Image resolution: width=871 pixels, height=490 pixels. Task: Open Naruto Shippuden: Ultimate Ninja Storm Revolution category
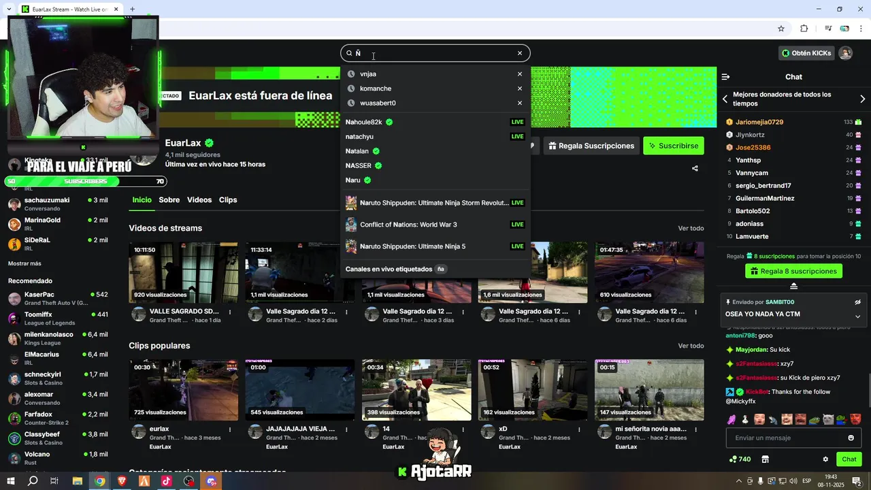[435, 203]
